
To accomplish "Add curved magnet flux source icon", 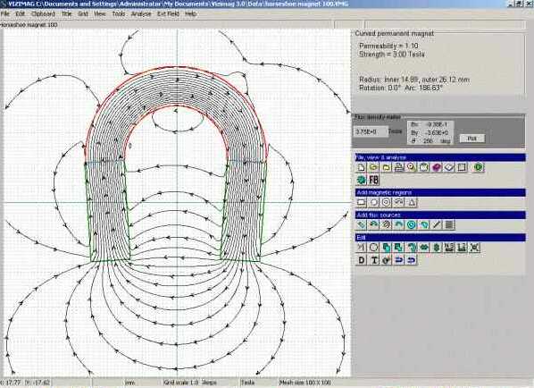I will (373, 224).
